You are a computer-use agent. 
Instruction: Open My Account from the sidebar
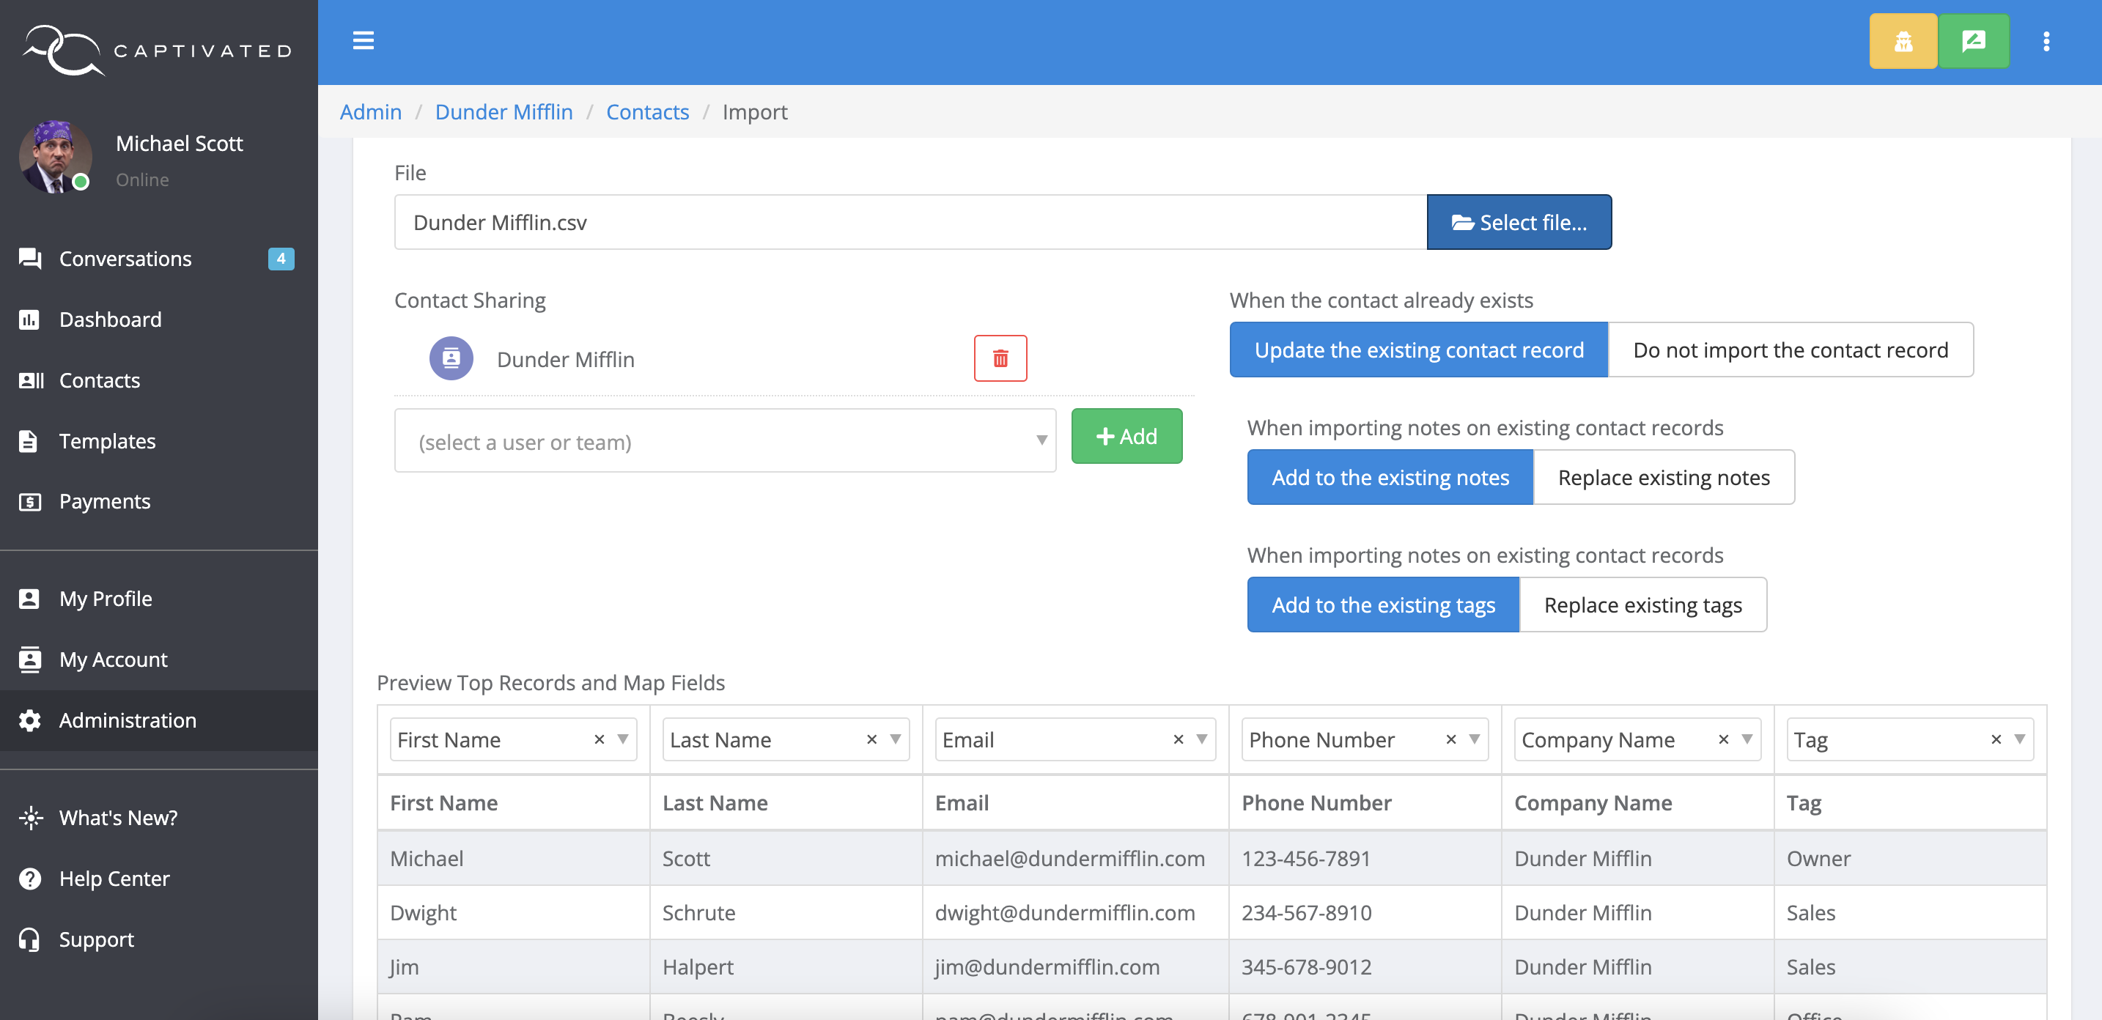click(x=114, y=659)
